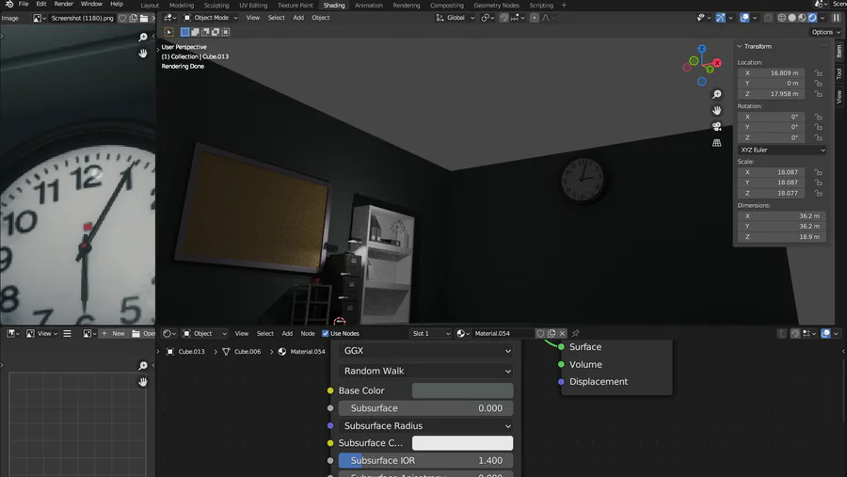
Task: Select the box-select tool icon
Action: click(x=169, y=32)
